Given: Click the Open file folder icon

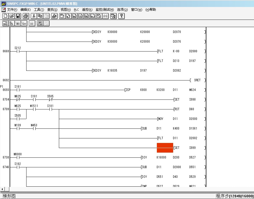Looking at the screenshot, I should click(x=12, y=16).
